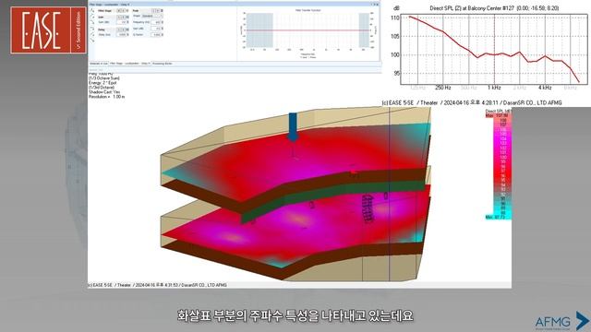The image size is (591, 332).
Task: Click the Q Factor stepper arrows
Action: click(x=163, y=35)
